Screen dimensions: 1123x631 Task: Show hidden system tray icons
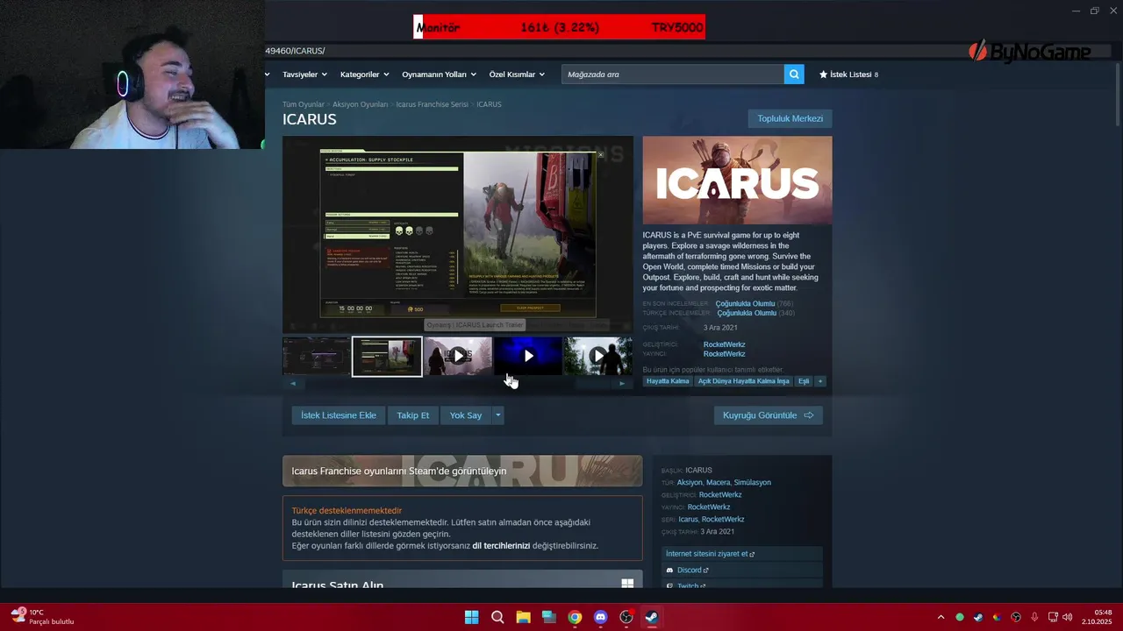click(941, 617)
